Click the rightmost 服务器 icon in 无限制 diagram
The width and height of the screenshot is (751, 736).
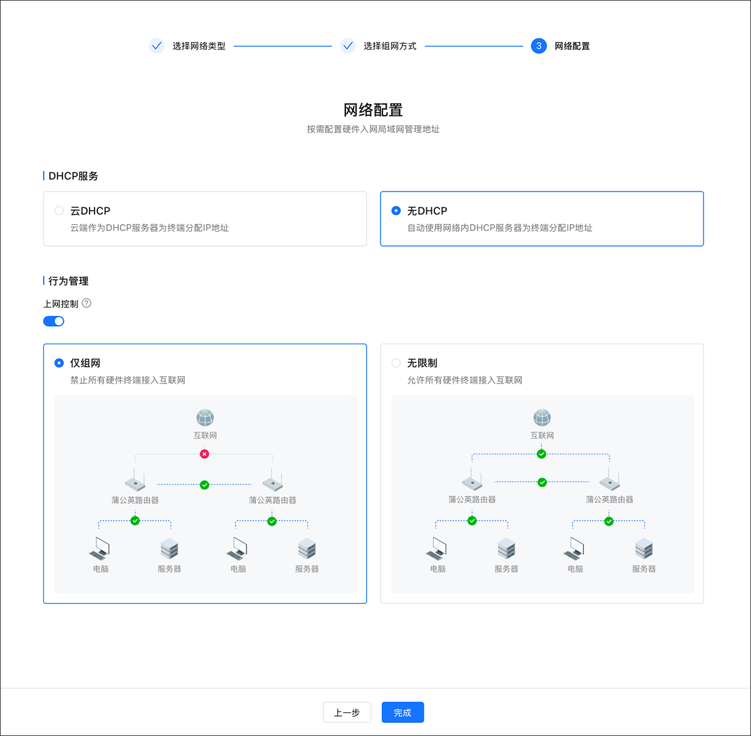644,549
